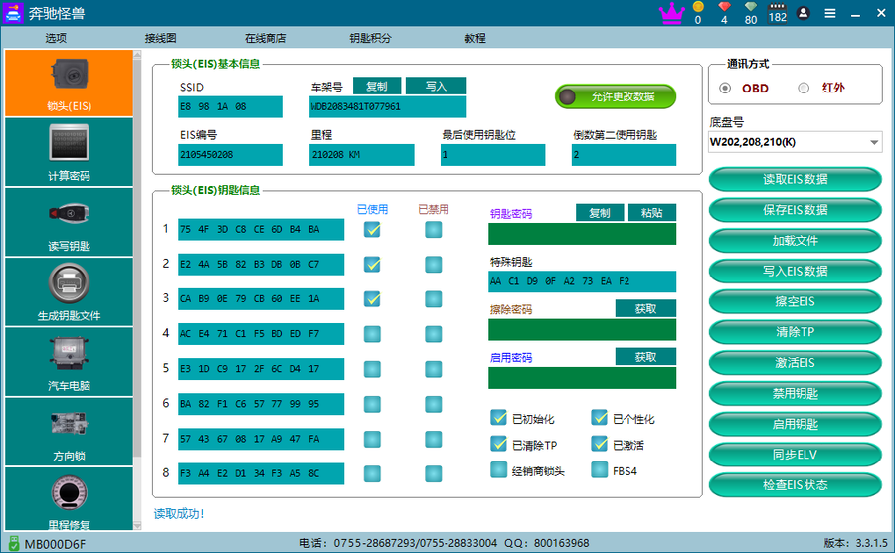Open the hamburger menu in title bar
The height and width of the screenshot is (553, 895).
coord(830,13)
